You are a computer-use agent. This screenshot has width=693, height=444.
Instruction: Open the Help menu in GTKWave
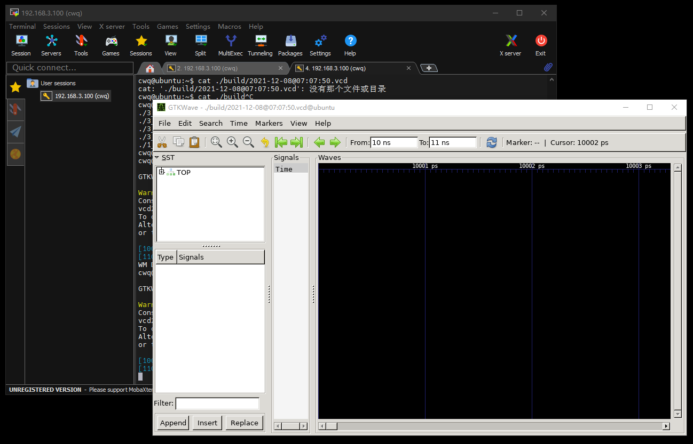coord(323,123)
